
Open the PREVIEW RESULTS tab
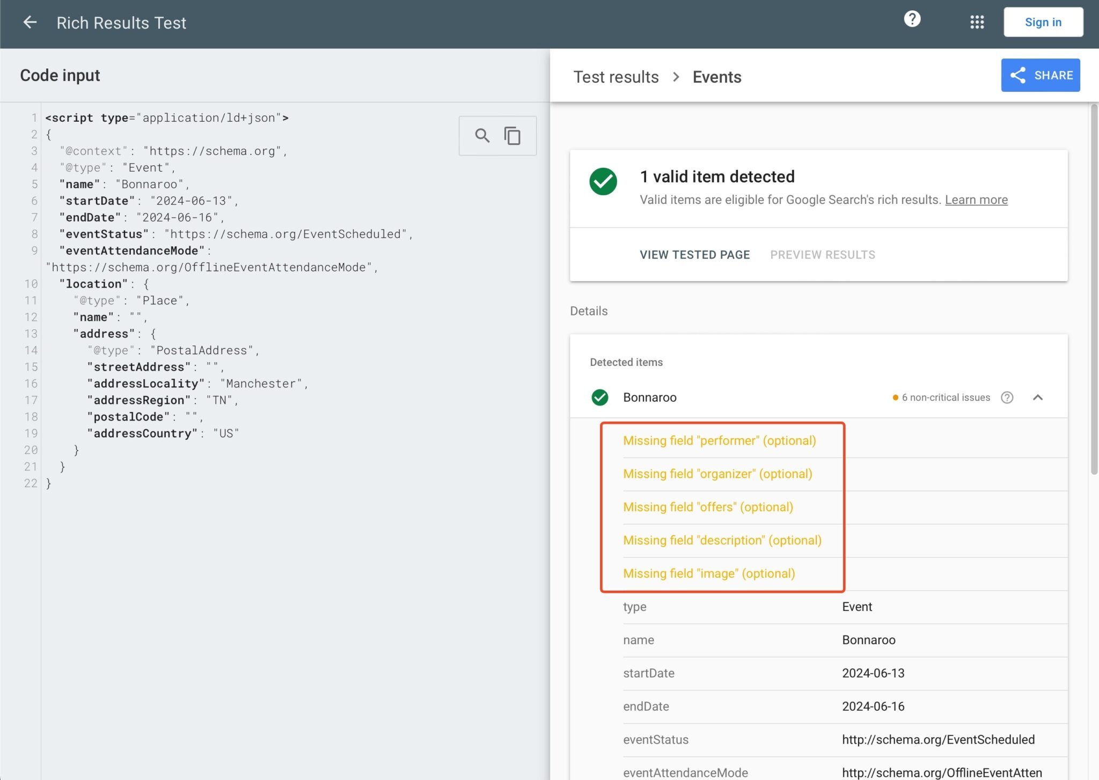[x=822, y=254]
